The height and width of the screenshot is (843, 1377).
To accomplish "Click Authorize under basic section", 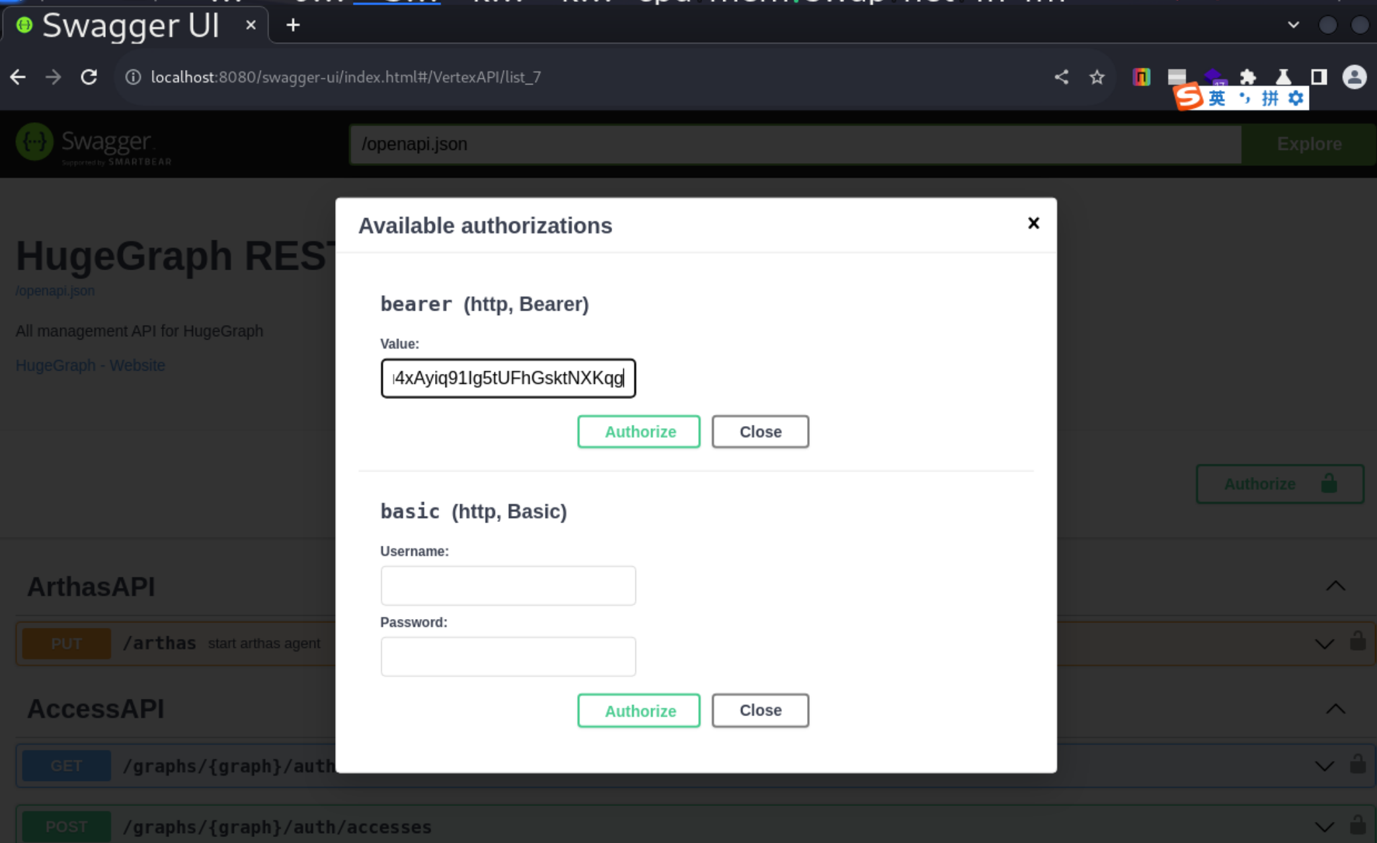I will (639, 710).
